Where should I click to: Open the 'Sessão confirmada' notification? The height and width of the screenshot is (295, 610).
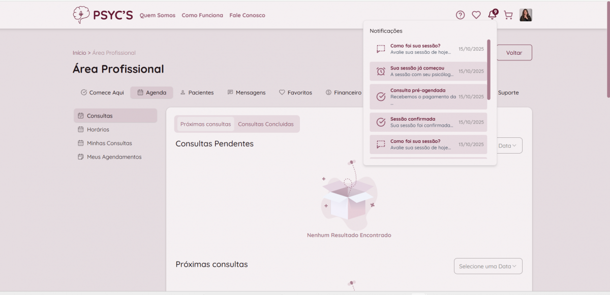428,122
